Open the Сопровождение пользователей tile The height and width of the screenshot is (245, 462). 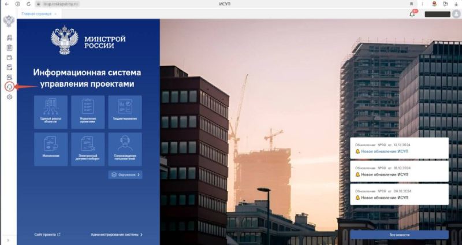point(125,149)
